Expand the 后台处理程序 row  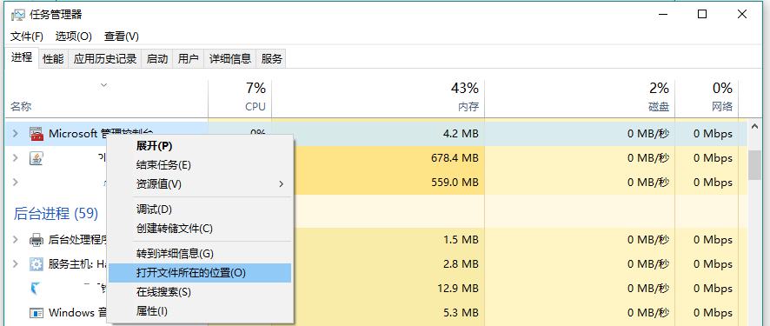pos(16,240)
